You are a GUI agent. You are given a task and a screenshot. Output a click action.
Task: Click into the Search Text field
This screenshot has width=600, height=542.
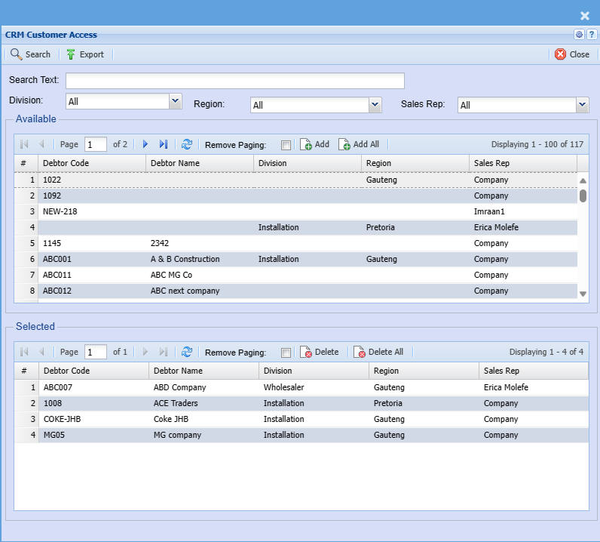[x=235, y=81]
